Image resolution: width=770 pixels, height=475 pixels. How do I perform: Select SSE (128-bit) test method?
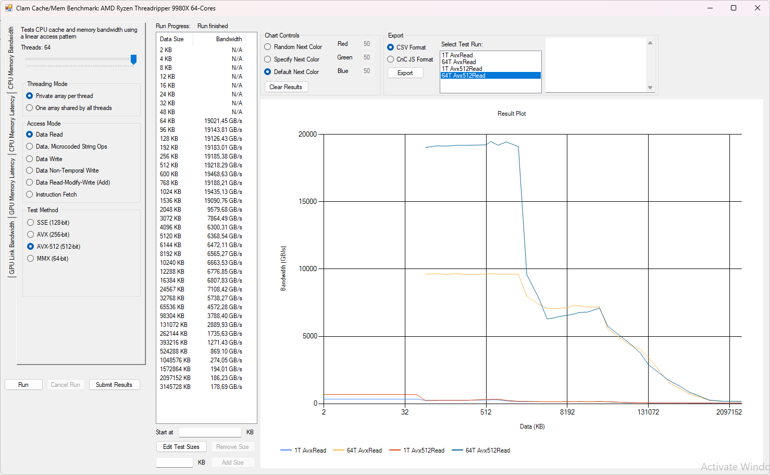pos(48,223)
